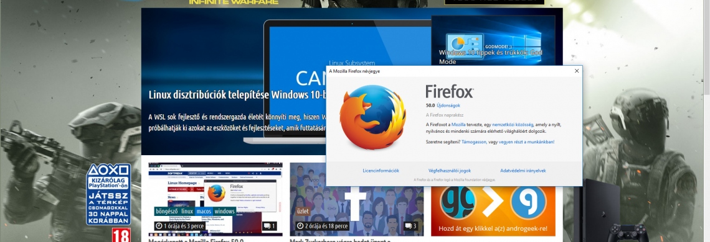Screen dimensions: 710x242
Task: Click the 'Hozd át egy klikkel a(z) androgeek-re!' banner
Action: pyautogui.click(x=493, y=211)
